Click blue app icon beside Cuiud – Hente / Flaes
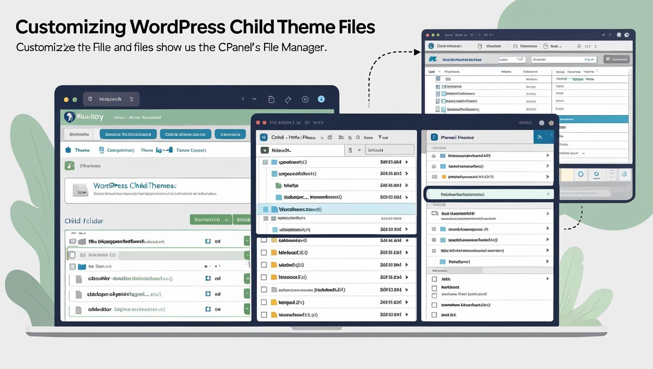The height and width of the screenshot is (369, 653). tap(264, 137)
